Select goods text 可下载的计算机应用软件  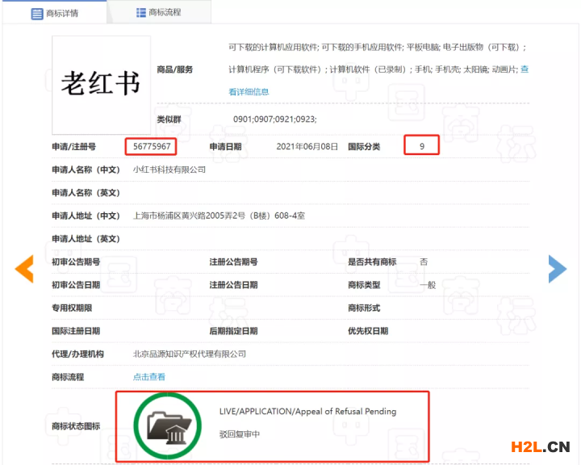tap(273, 47)
